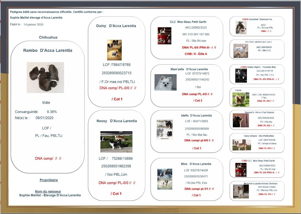Open Geny stripes Des Patibullies photo
This screenshot has width=301, height=214.
[240, 145]
